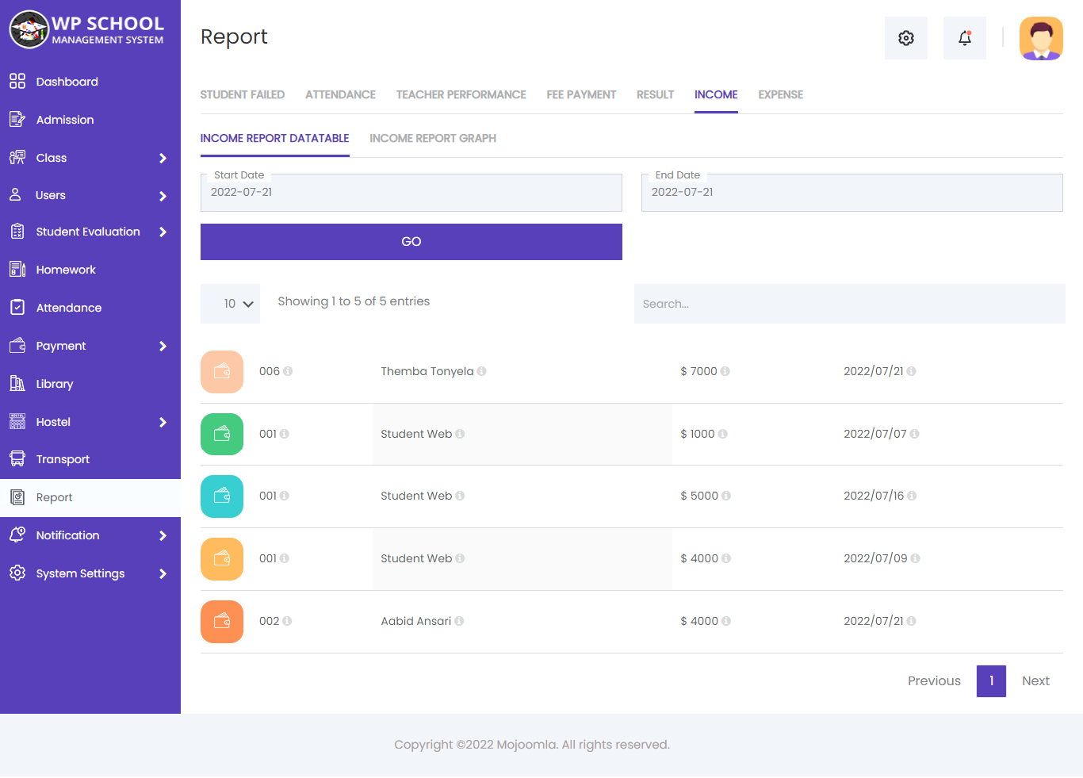The image size is (1083, 778).
Task: Expand the System Settings chevron
Action: (x=163, y=573)
